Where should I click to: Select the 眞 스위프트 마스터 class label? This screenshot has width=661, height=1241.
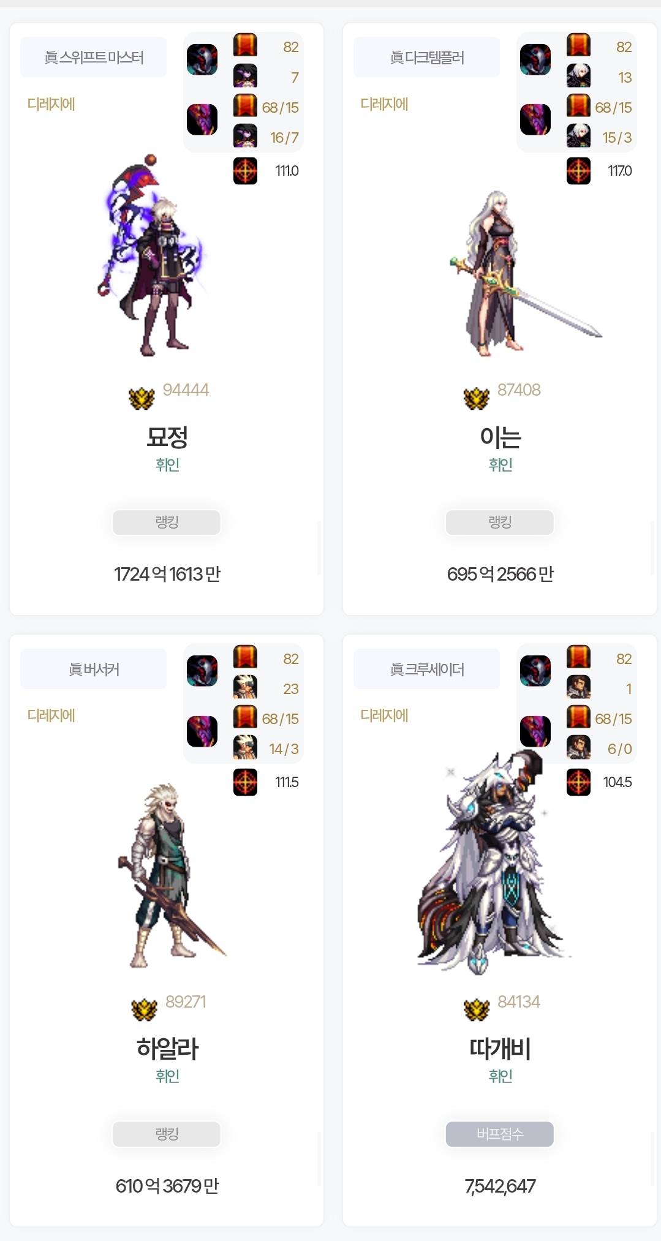click(x=94, y=58)
